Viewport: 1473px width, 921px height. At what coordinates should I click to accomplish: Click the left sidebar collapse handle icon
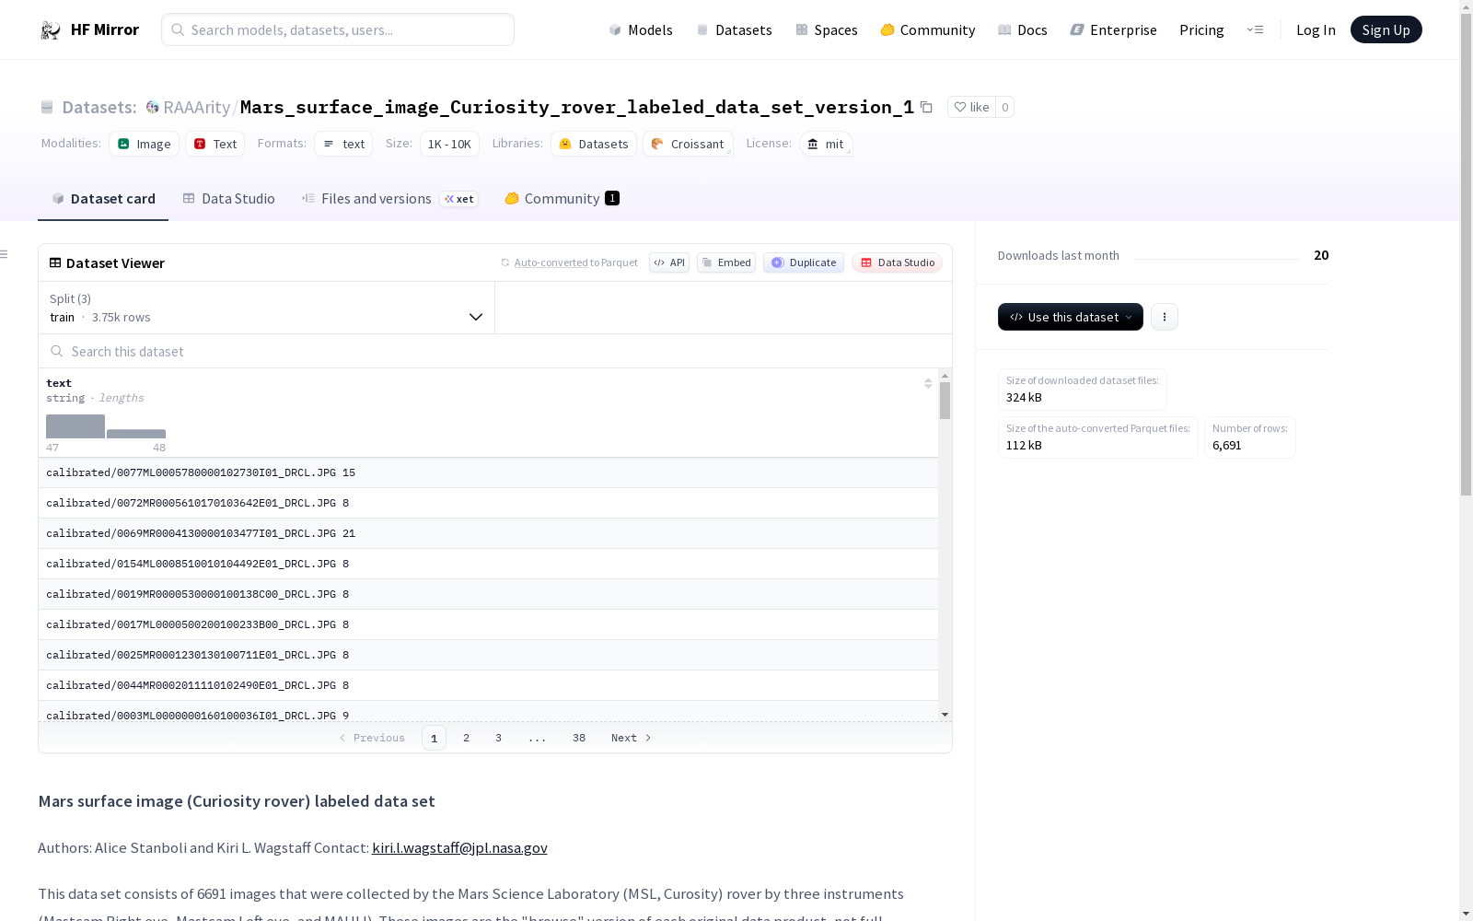coord(5,254)
